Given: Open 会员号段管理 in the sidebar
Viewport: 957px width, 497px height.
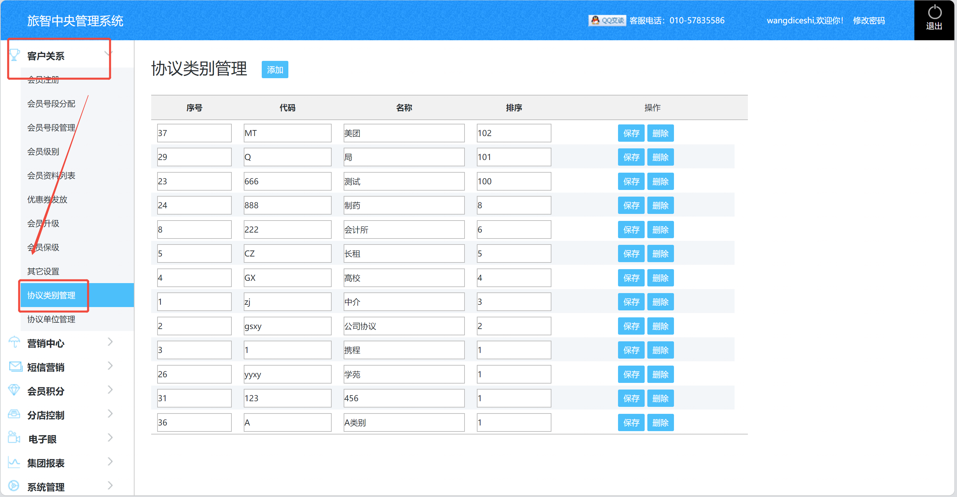Looking at the screenshot, I should coord(51,128).
